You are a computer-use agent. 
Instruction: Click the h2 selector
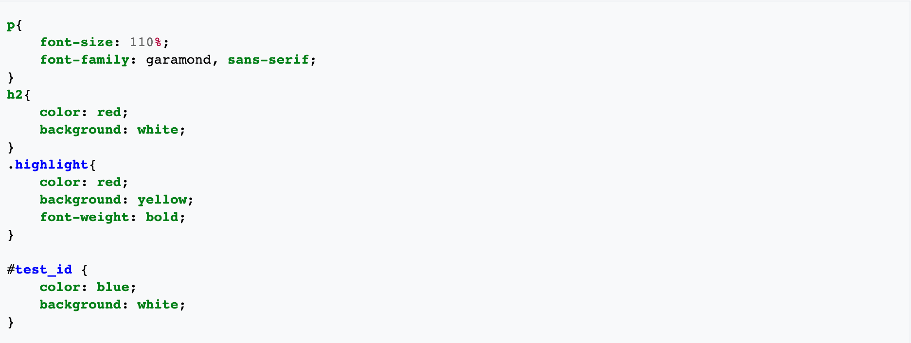15,94
